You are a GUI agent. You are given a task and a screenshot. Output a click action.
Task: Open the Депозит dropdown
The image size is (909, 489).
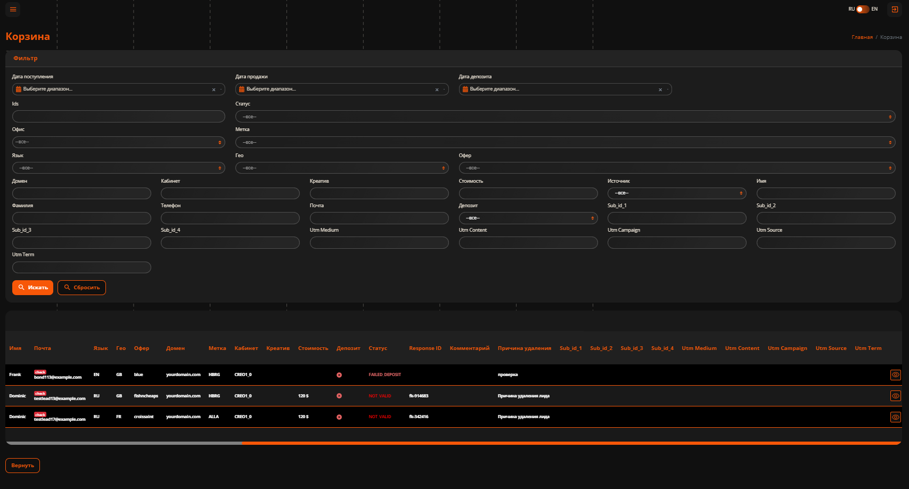528,218
